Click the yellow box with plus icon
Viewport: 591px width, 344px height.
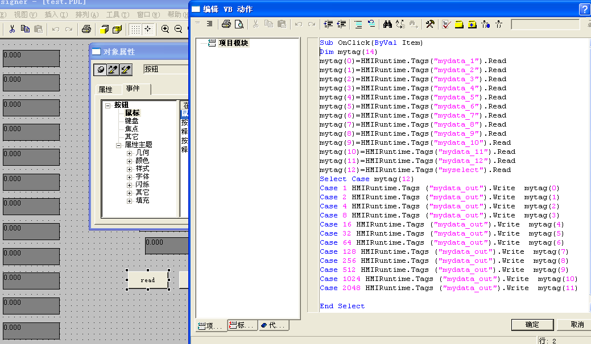(472, 24)
